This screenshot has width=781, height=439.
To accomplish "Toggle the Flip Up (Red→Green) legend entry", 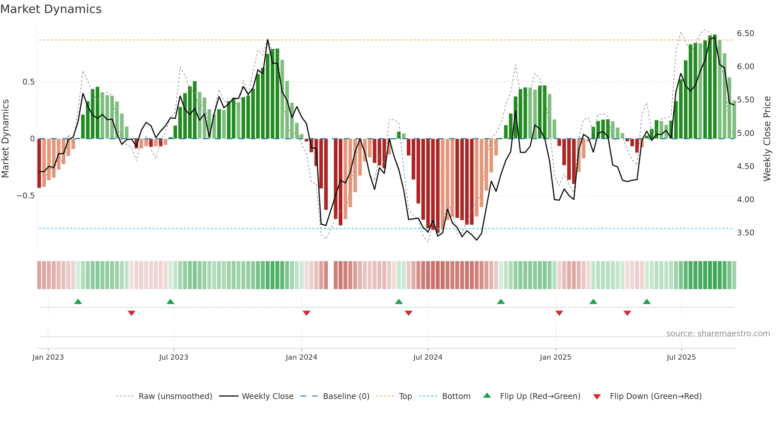I will [532, 396].
